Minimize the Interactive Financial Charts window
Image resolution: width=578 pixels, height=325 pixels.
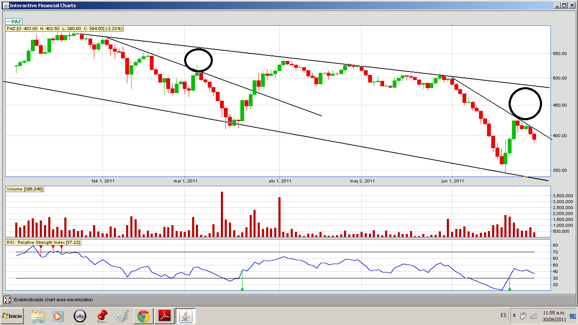[558, 5]
